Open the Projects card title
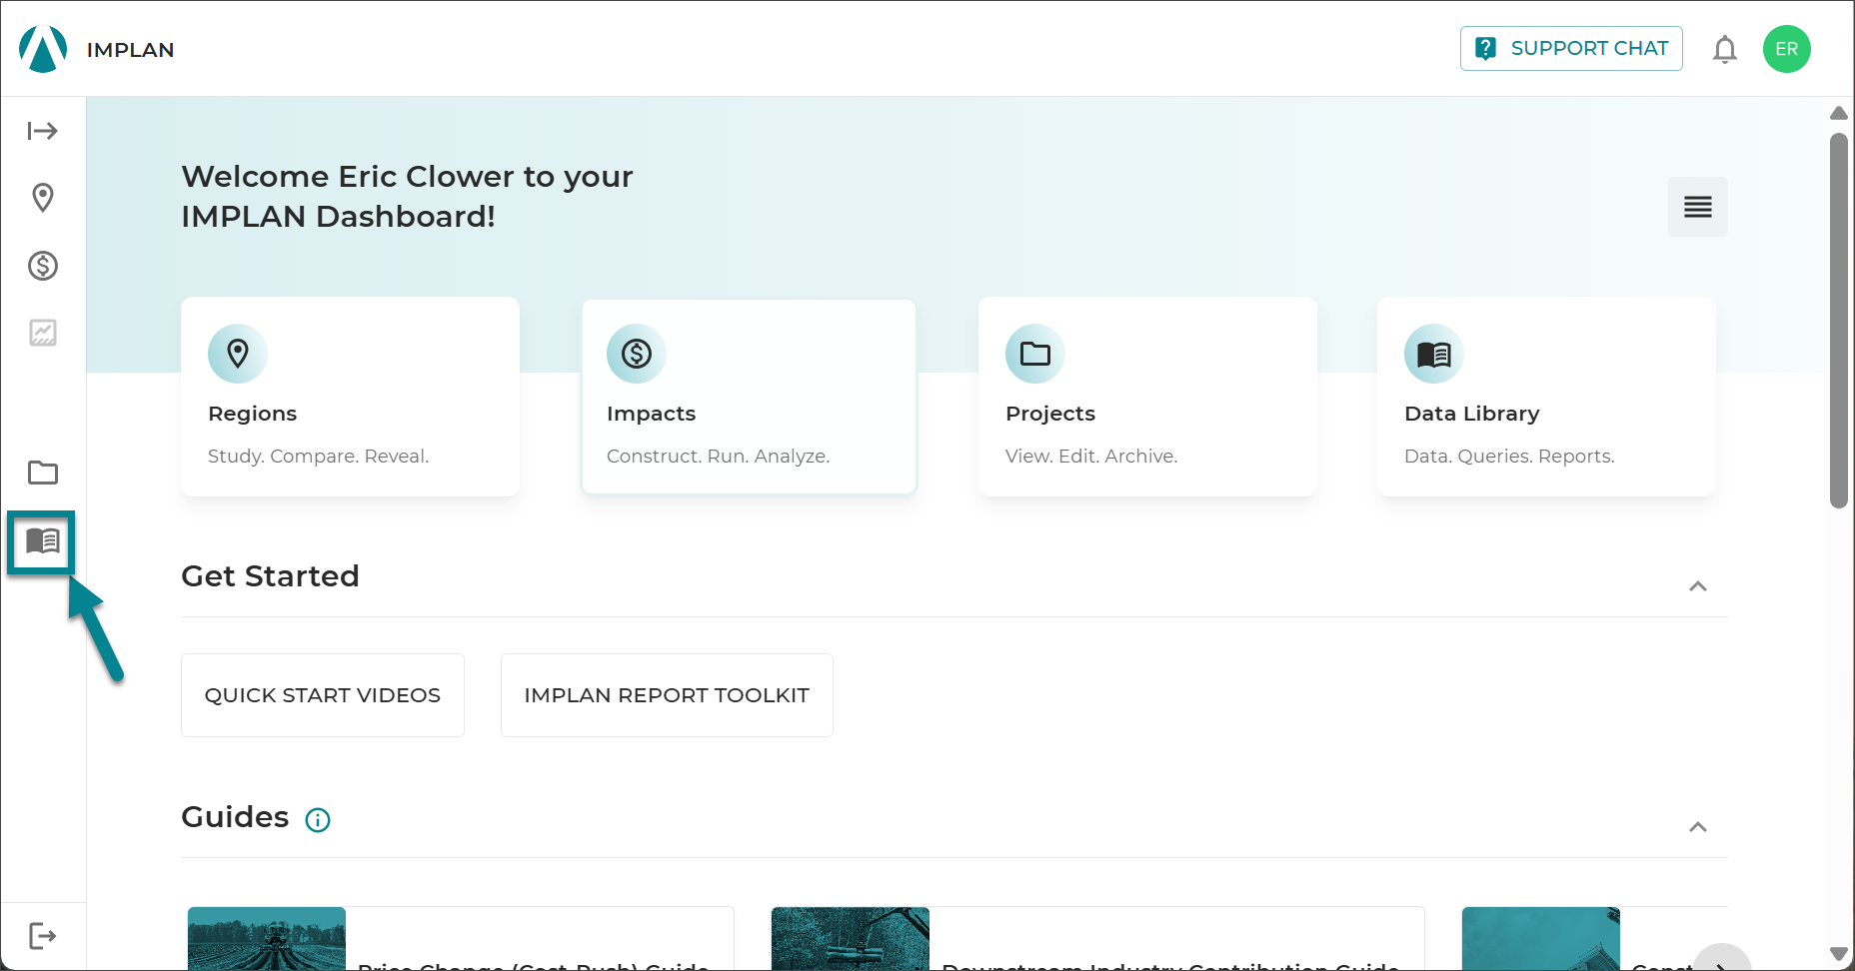 pos(1050,414)
